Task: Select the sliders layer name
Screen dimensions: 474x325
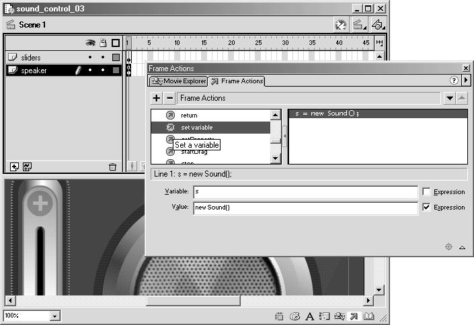Action: tap(30, 57)
